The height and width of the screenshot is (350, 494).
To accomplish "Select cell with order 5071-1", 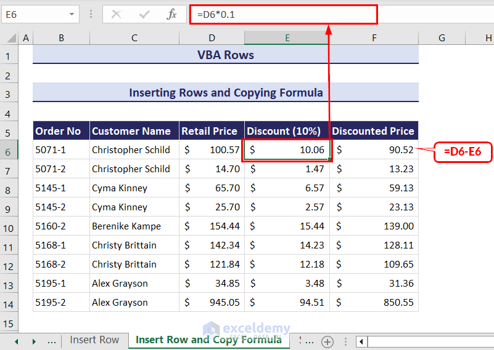I will pos(62,150).
